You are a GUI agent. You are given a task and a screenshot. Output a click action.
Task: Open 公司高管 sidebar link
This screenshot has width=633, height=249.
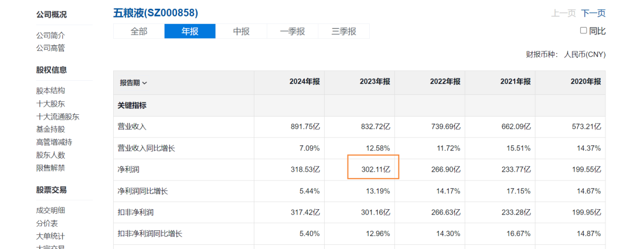pyautogui.click(x=50, y=48)
